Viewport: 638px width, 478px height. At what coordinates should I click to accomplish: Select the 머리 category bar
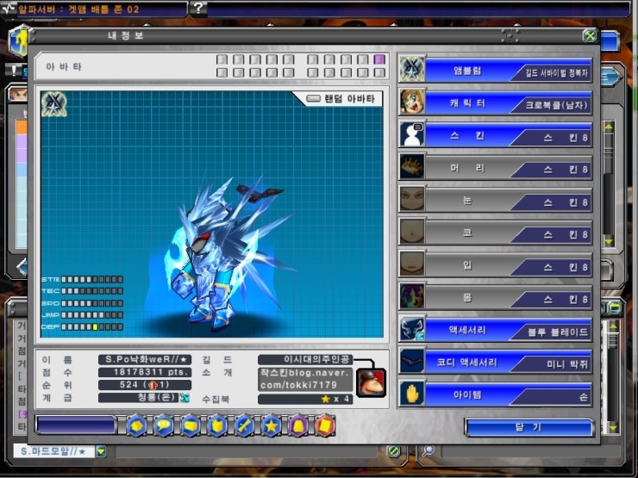(x=509, y=167)
